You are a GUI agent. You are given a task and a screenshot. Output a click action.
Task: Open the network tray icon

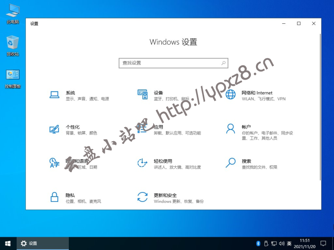(274, 243)
